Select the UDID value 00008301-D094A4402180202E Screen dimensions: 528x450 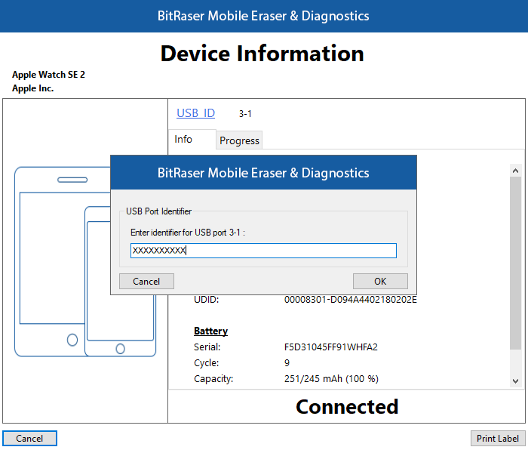point(351,299)
